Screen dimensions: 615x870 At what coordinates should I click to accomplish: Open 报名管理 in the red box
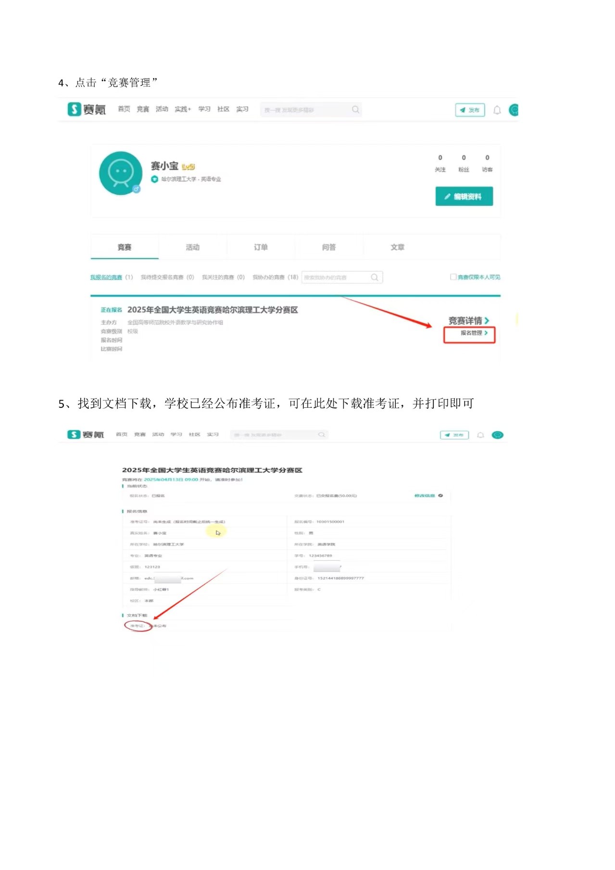(474, 333)
